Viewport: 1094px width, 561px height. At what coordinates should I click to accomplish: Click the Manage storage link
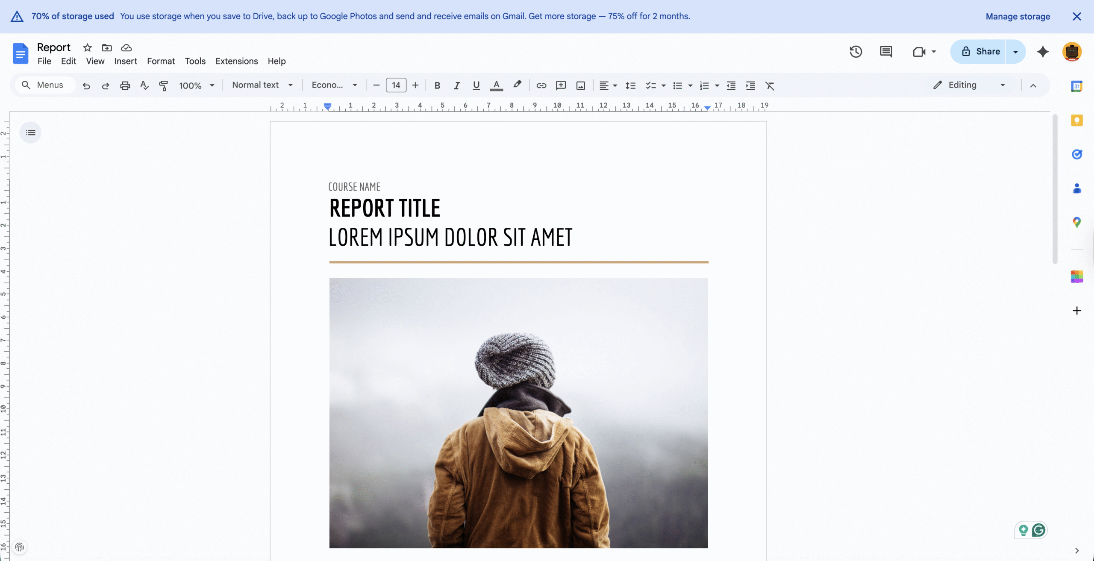[1018, 17]
